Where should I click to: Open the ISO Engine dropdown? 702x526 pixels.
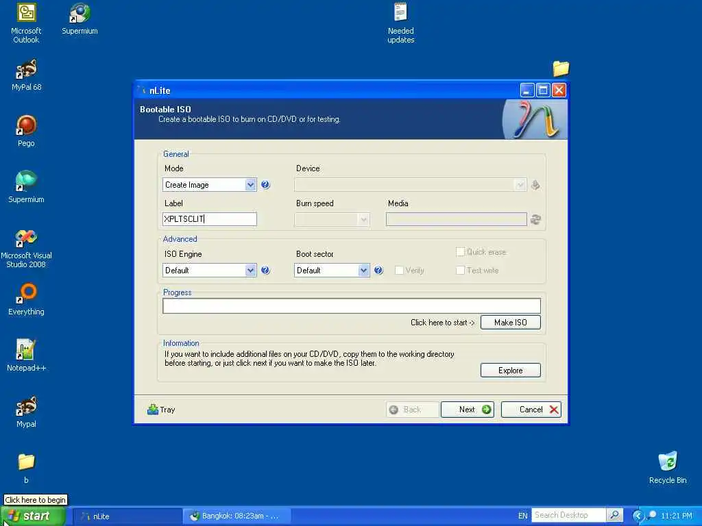pos(210,270)
